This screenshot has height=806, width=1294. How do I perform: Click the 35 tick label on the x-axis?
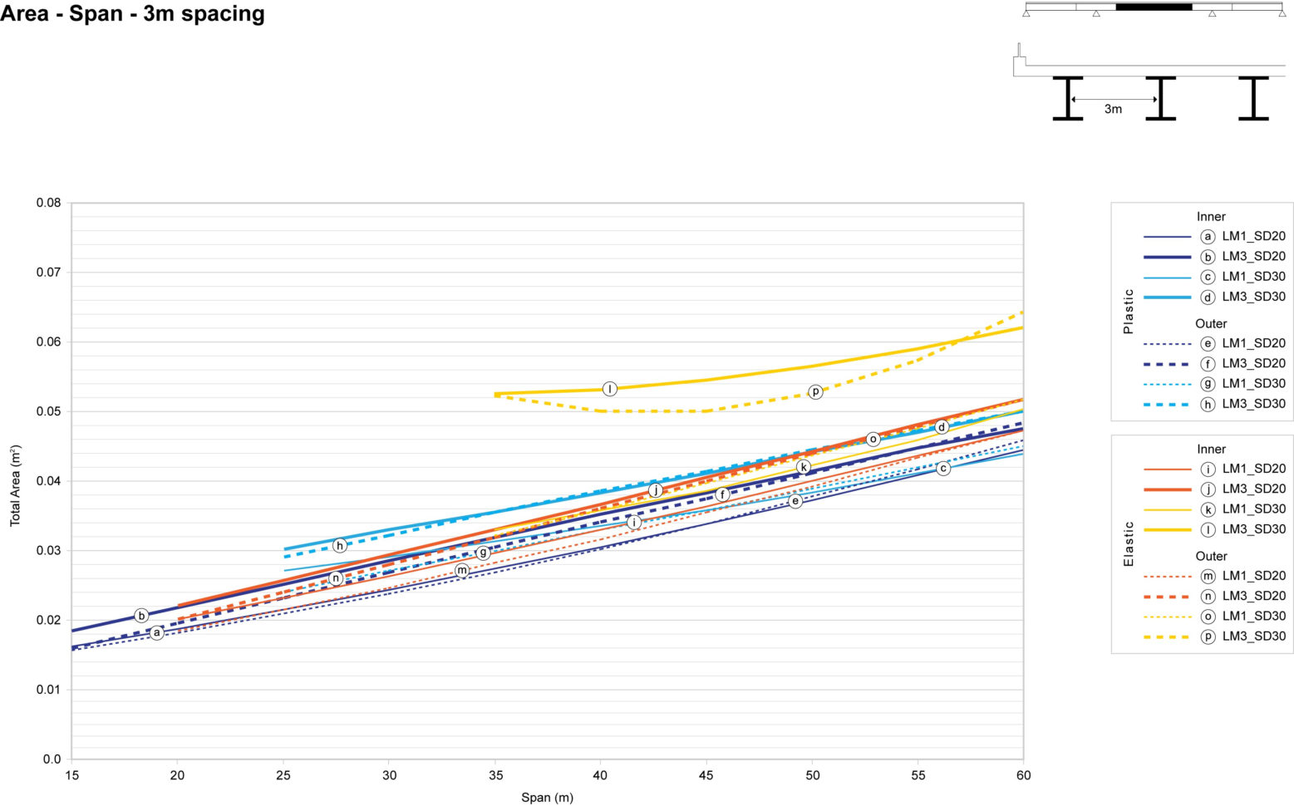point(494,775)
